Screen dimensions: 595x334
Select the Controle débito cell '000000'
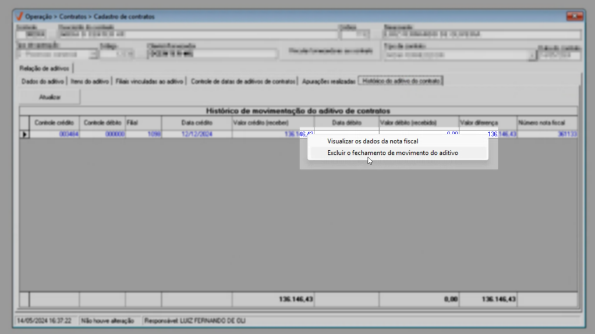[102, 134]
